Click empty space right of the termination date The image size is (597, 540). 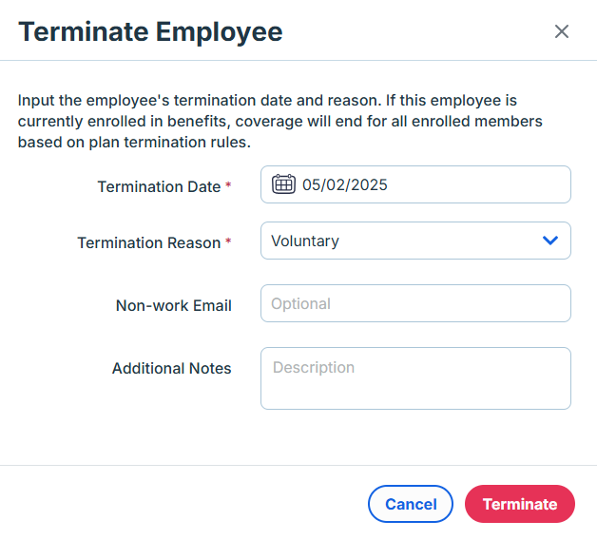click(x=478, y=184)
